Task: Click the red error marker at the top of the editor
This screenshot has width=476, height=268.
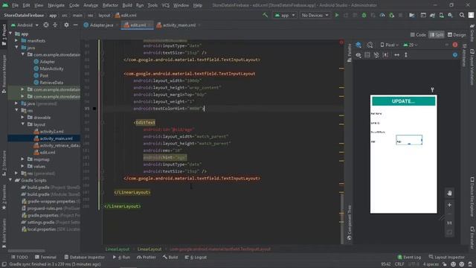Action: click(341, 42)
